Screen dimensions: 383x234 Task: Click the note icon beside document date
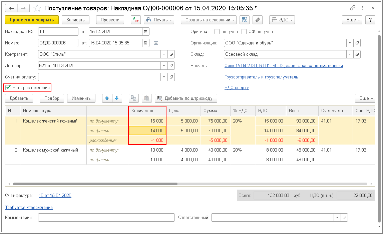tap(156, 43)
